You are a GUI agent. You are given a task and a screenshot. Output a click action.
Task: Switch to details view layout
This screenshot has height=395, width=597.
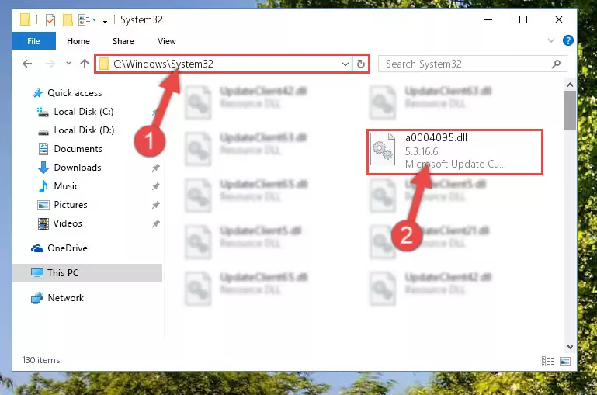(548, 361)
